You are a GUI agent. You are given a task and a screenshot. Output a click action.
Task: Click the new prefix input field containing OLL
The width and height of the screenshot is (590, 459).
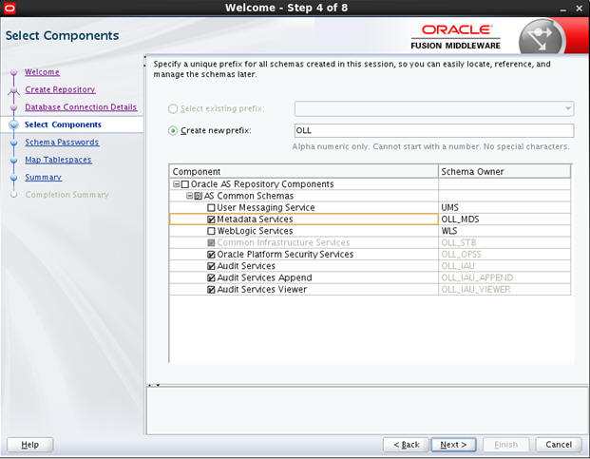[434, 130]
